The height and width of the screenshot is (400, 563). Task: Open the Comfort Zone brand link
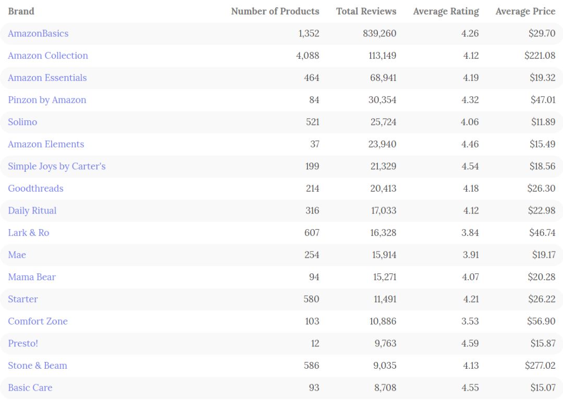click(38, 321)
